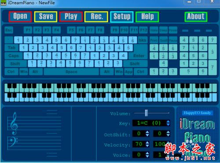Click the Esc key on the virtual keyboard
This screenshot has height=163, width=220.
coord(9,30)
